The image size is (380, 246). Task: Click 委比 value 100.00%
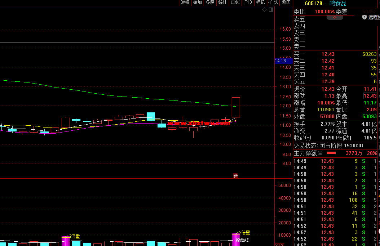click(324, 12)
